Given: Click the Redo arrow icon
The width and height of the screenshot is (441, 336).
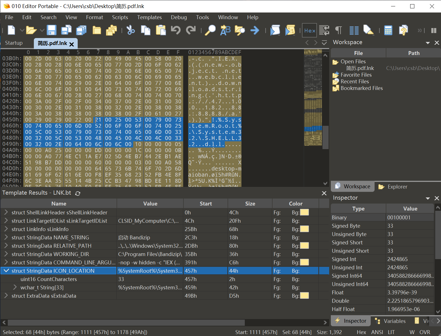Looking at the screenshot, I should pyautogui.click(x=191, y=30).
